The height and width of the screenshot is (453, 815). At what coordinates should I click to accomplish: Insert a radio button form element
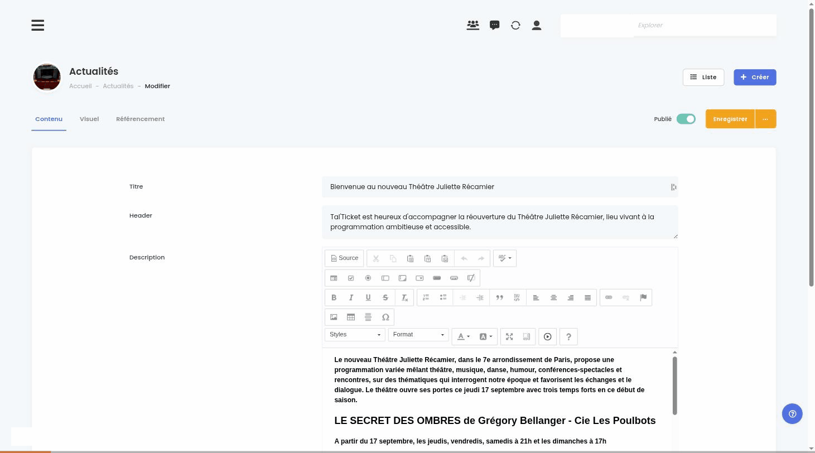click(x=368, y=278)
